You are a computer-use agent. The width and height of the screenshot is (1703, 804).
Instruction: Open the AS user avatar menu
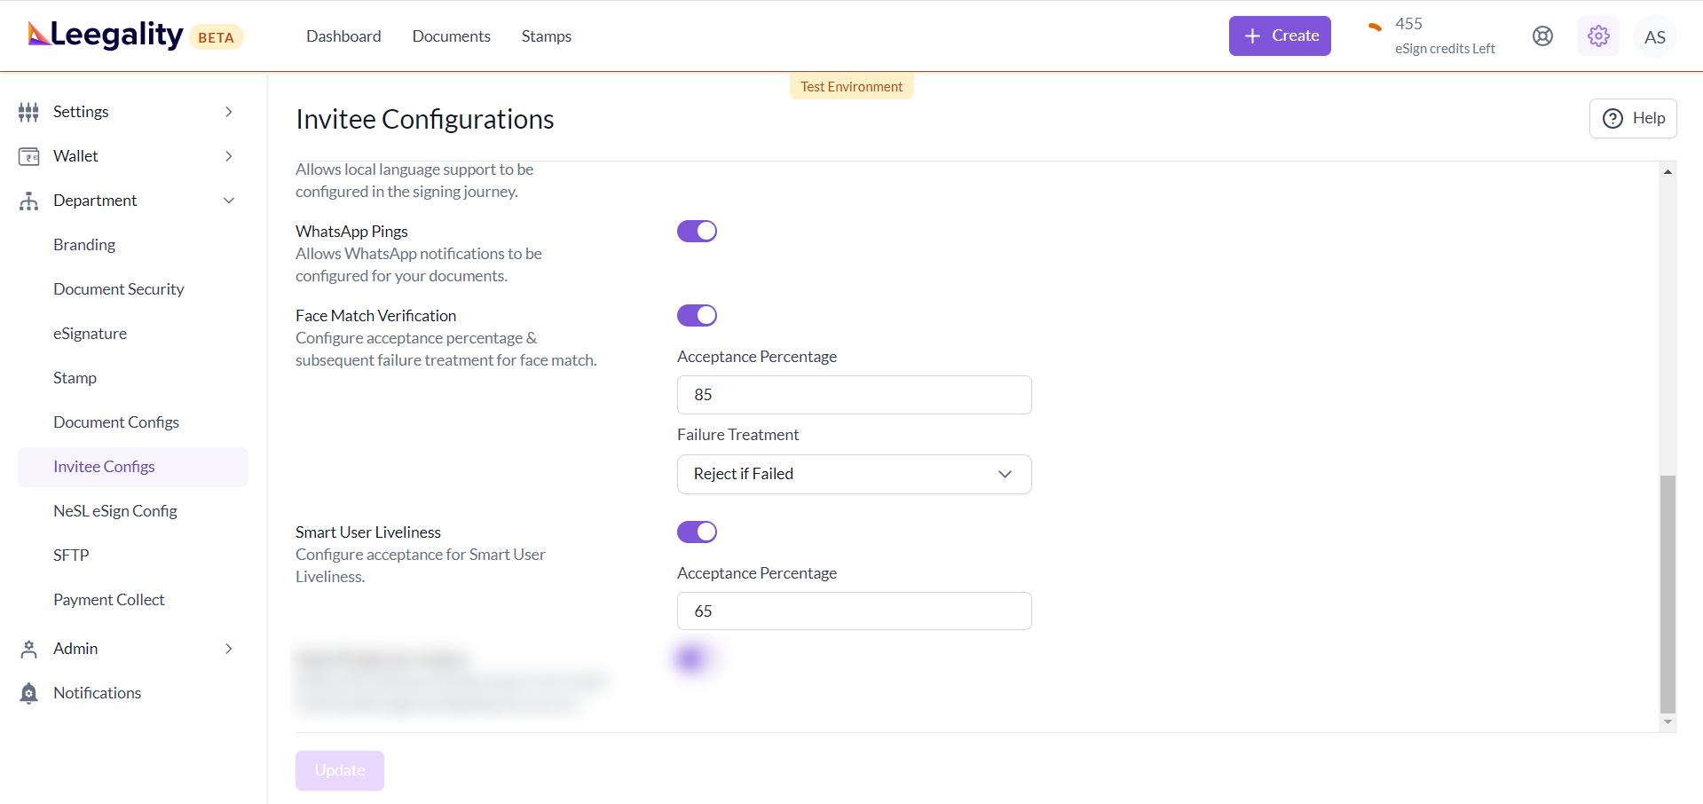point(1653,37)
